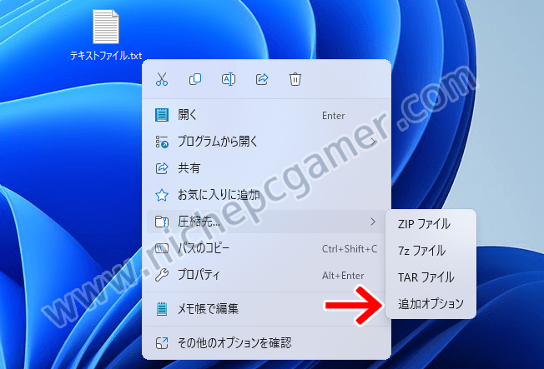This screenshot has height=369, width=544.
Task: Click the Alt+Enter shortcut text
Action: click(x=343, y=276)
